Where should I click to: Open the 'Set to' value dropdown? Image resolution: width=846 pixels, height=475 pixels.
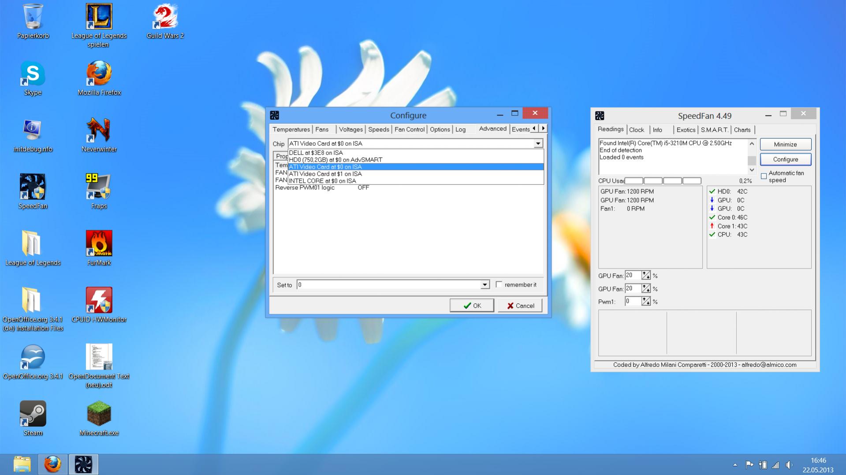[x=484, y=285]
